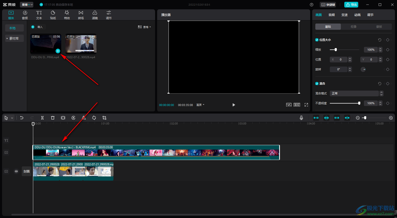Image resolution: width=397 pixels, height=218 pixels.
Task: Click the undo arrow in timeline toolbar
Action: [x=22, y=118]
